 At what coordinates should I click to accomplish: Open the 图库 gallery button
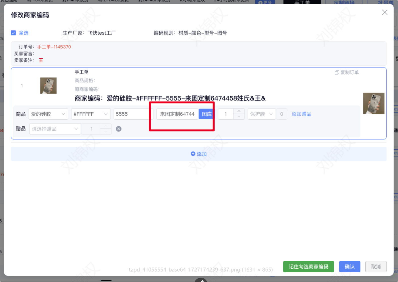tap(207, 114)
